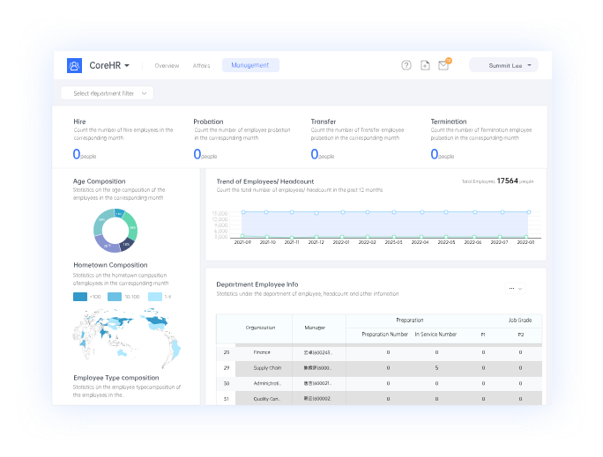Toggle the 10-100 hometown legend swatch
This screenshot has width=603, height=457.
[115, 298]
